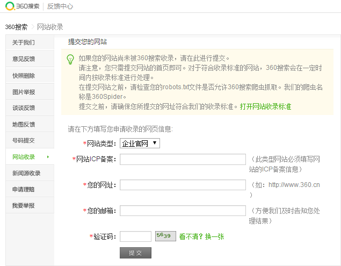The width and height of the screenshot is (341, 266).
Task: Focus the 您的网址 input field
Action: tap(183, 185)
